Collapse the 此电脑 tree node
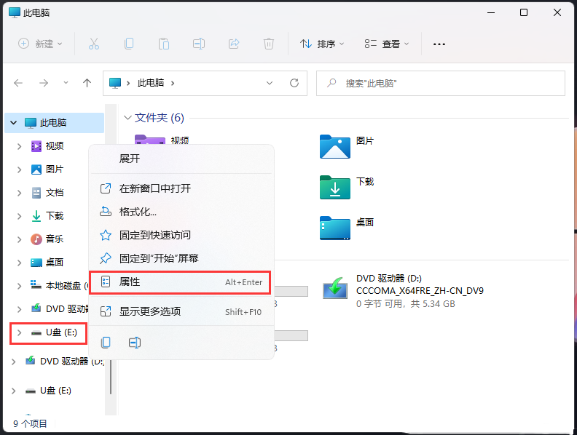This screenshot has height=435, width=577. coord(14,123)
